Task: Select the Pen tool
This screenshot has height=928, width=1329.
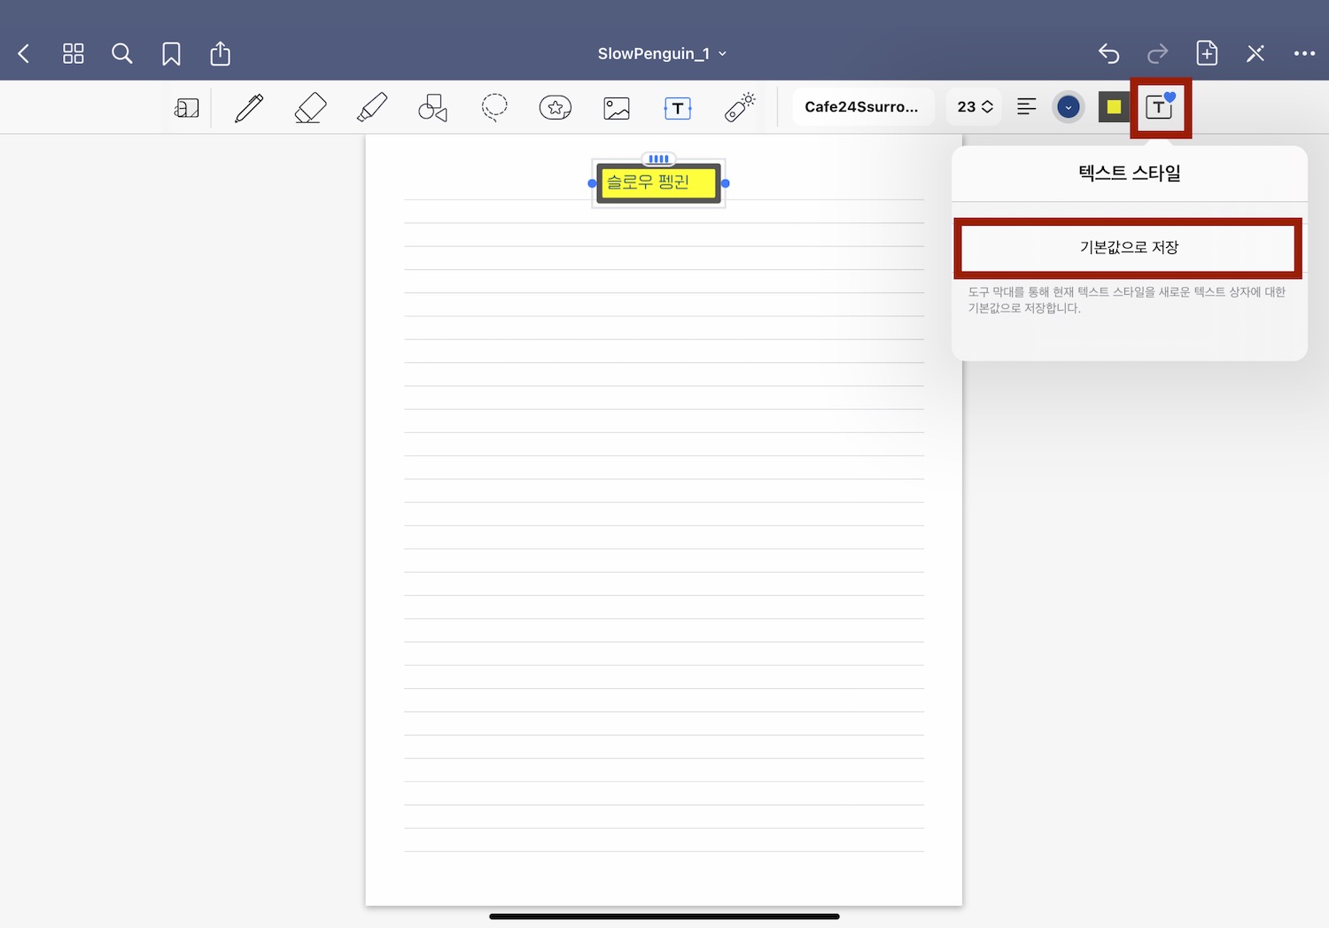Action: (x=249, y=108)
